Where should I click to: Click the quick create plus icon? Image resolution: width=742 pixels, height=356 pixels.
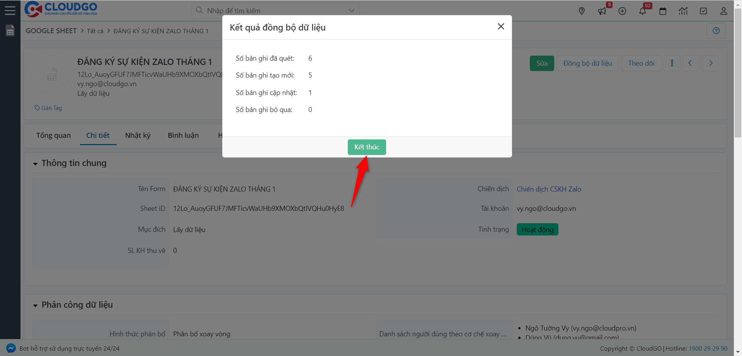coord(622,11)
